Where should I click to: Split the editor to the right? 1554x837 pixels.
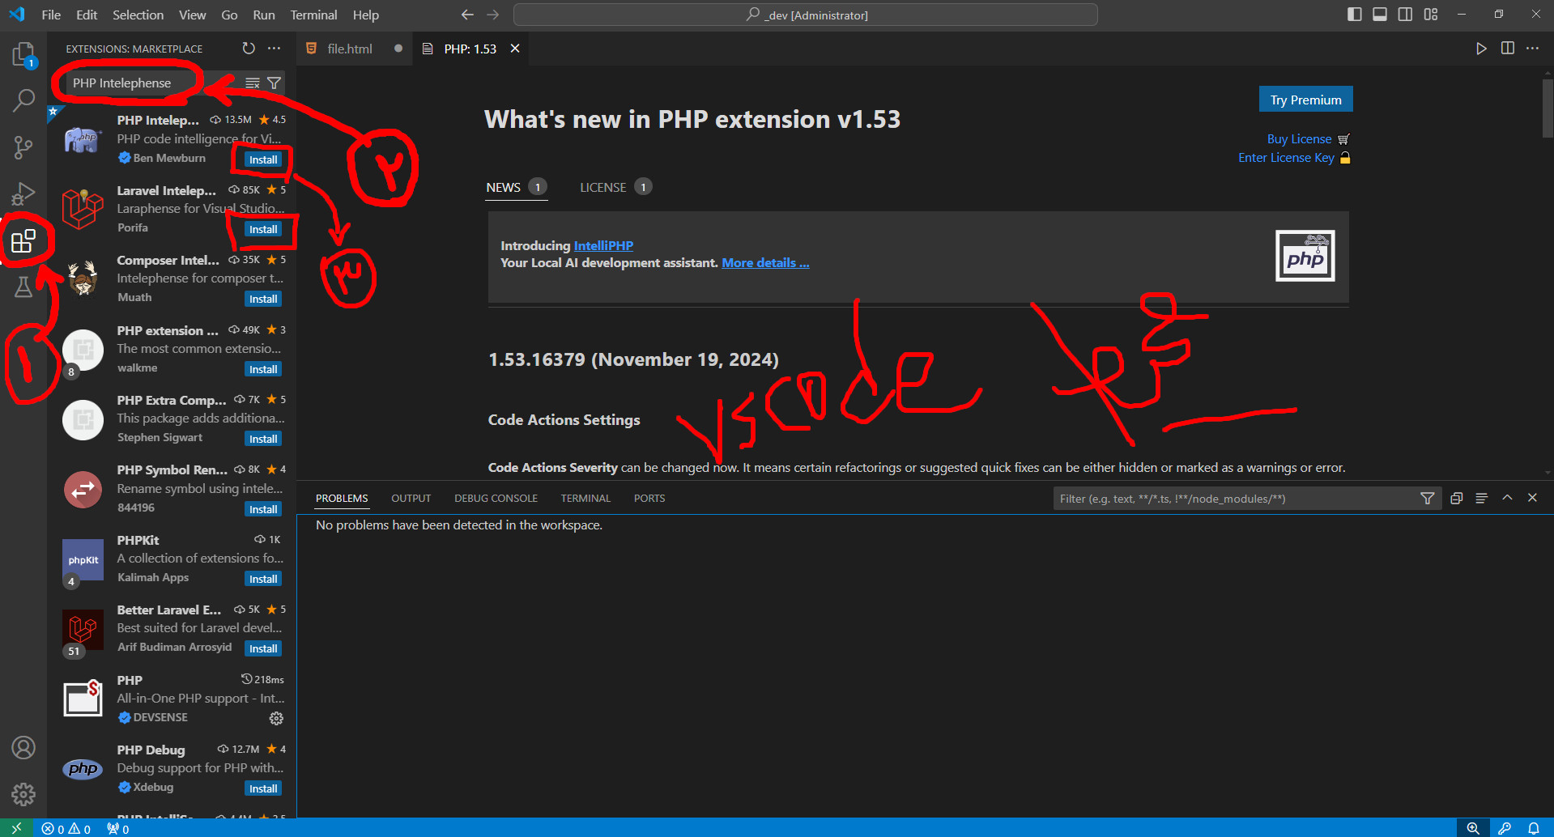(1507, 49)
